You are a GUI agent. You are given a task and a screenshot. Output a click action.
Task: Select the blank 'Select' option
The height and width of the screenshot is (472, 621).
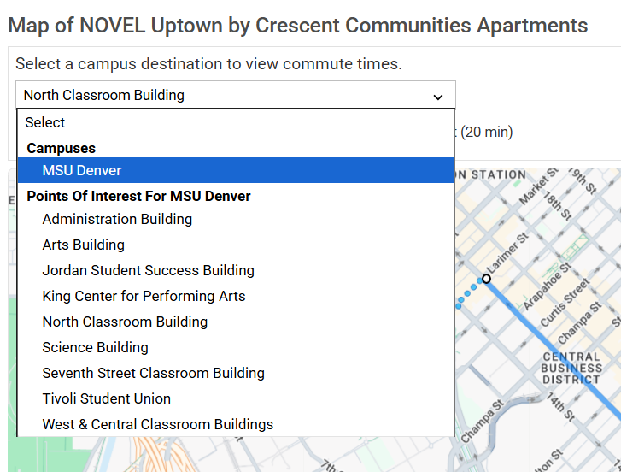[236, 122]
